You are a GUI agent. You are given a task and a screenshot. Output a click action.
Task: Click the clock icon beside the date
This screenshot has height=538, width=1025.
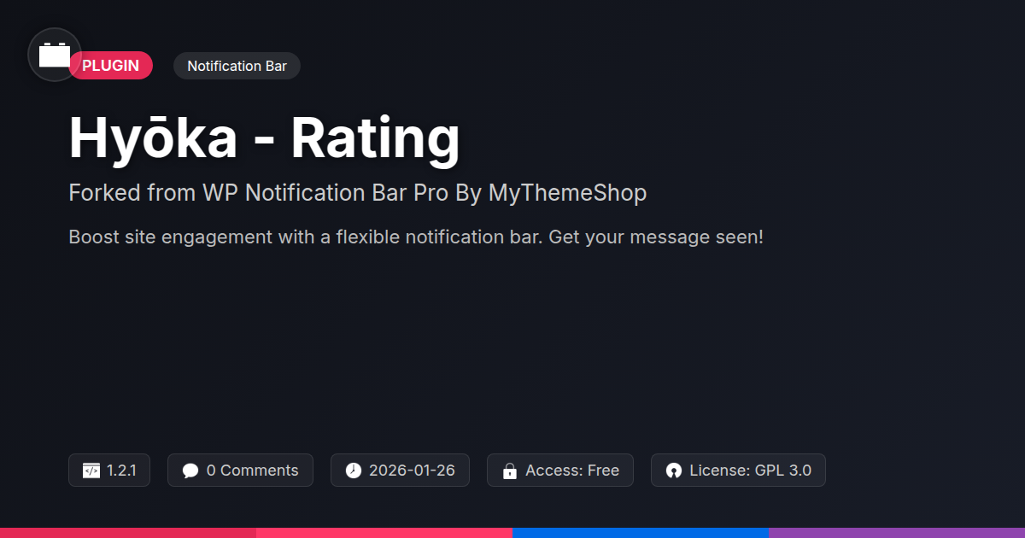(354, 471)
